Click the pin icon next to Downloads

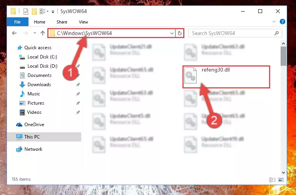78,85
